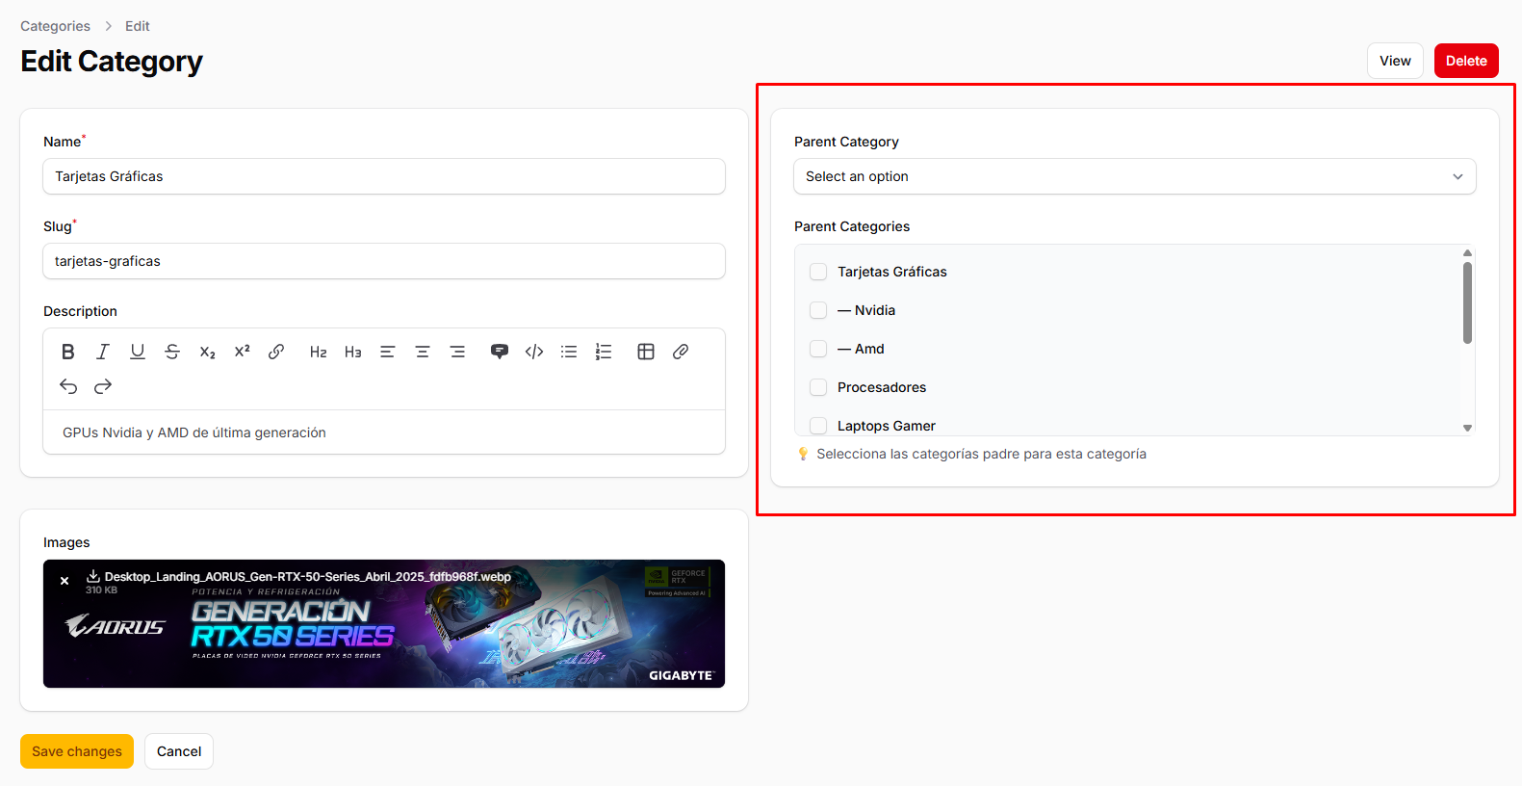This screenshot has width=1522, height=786.
Task: Click the image file name ending in fdfb968f.webp
Action: (x=308, y=577)
